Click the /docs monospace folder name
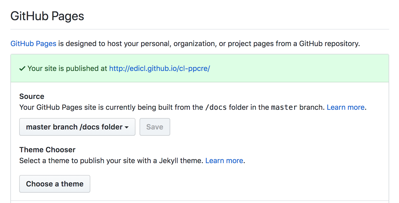 (216, 107)
